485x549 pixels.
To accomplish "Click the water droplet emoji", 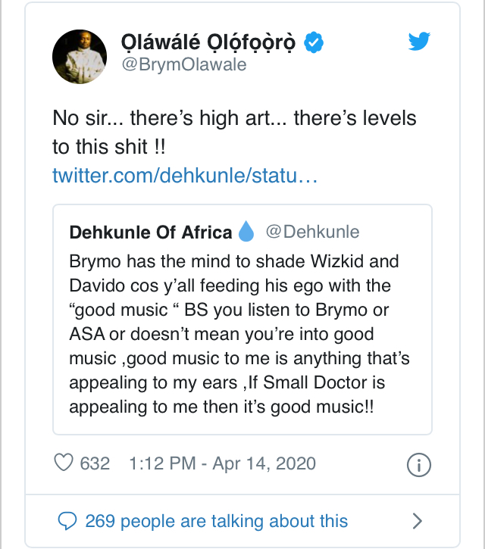I will click(x=247, y=232).
